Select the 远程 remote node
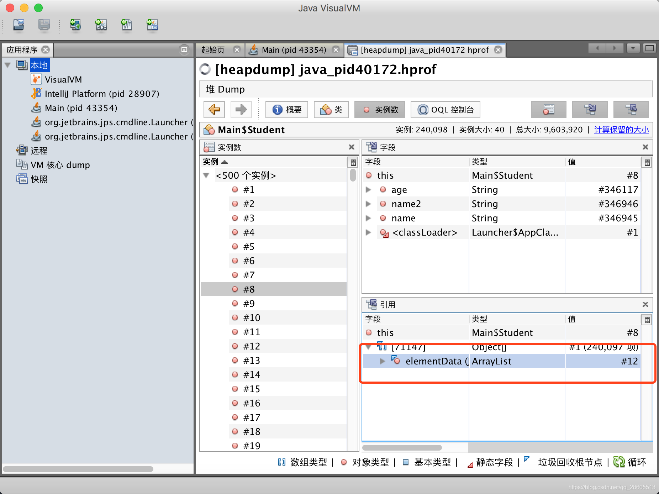Image resolution: width=659 pixels, height=494 pixels. [39, 151]
